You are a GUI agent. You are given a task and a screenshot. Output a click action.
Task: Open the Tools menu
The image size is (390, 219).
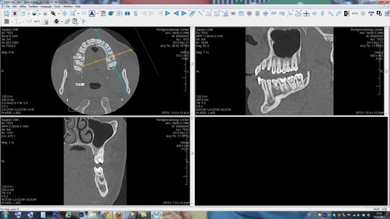tap(57, 7)
